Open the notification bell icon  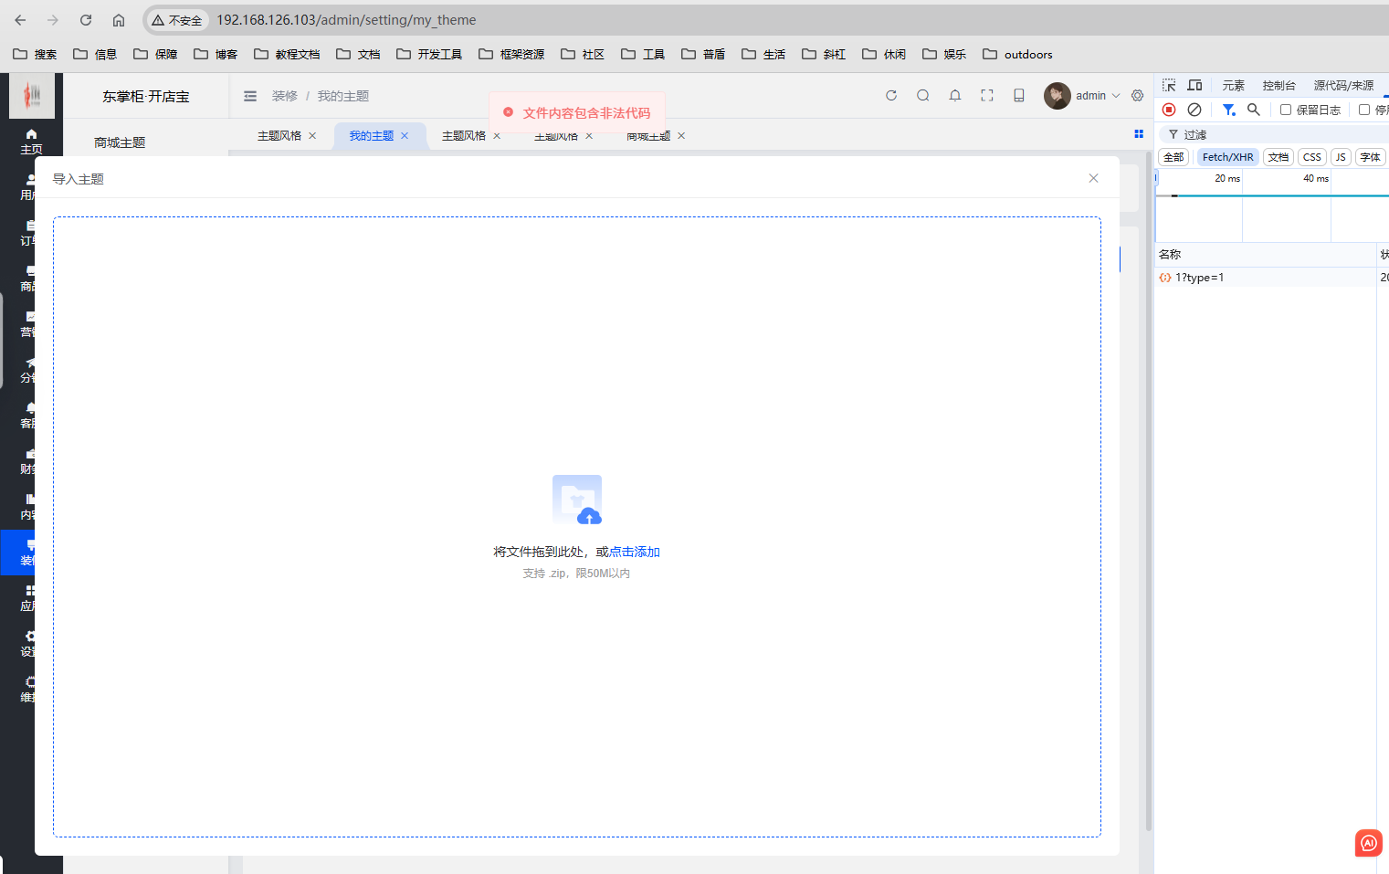(x=955, y=95)
